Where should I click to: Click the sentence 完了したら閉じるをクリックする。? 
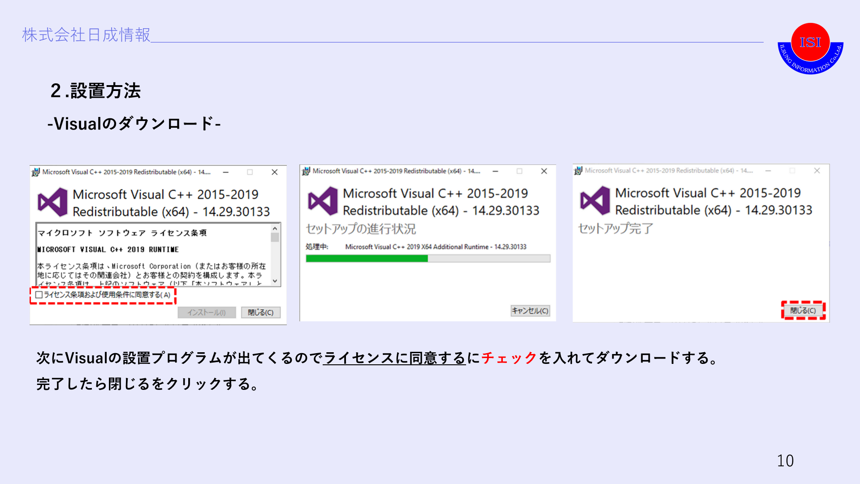point(148,384)
